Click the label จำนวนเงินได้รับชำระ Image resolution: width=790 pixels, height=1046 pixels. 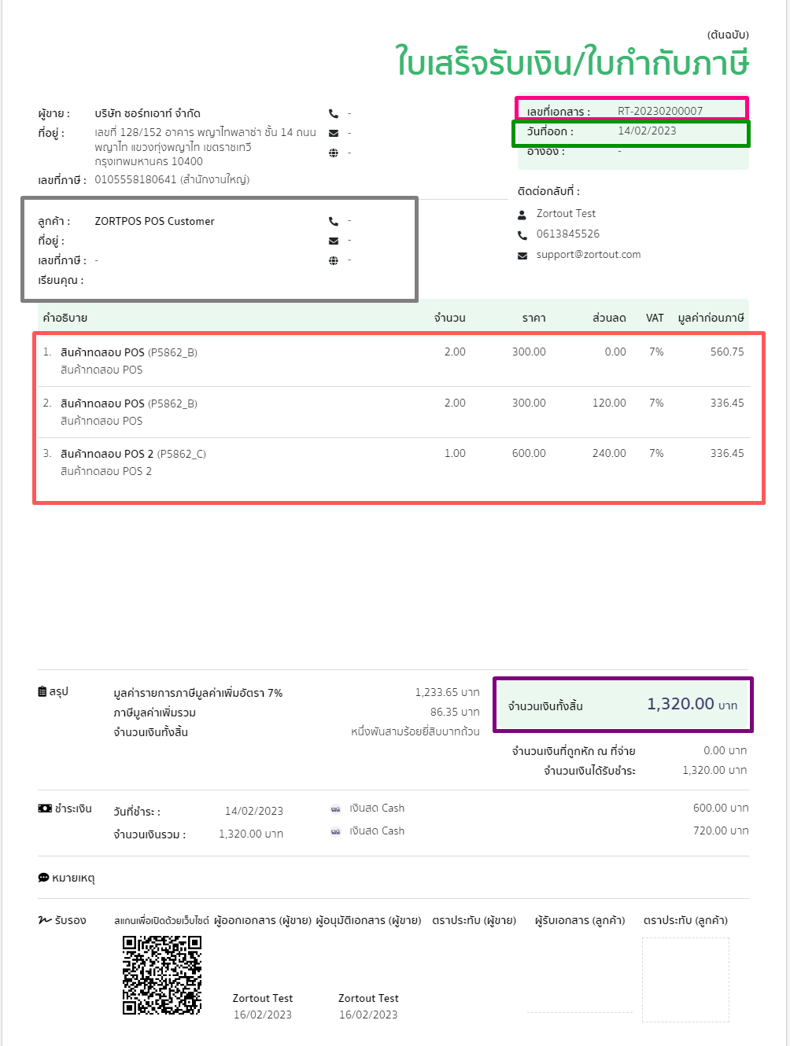(590, 771)
